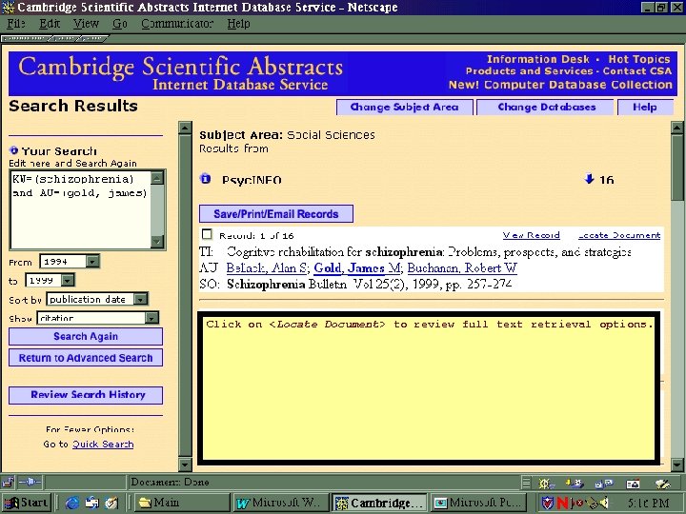Open the Address Book component bar icon
Screen dimensions: 686x514
(633, 483)
